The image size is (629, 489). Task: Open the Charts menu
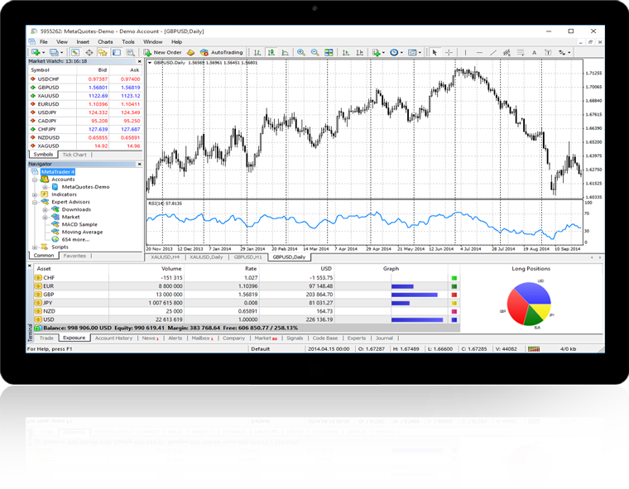click(105, 41)
